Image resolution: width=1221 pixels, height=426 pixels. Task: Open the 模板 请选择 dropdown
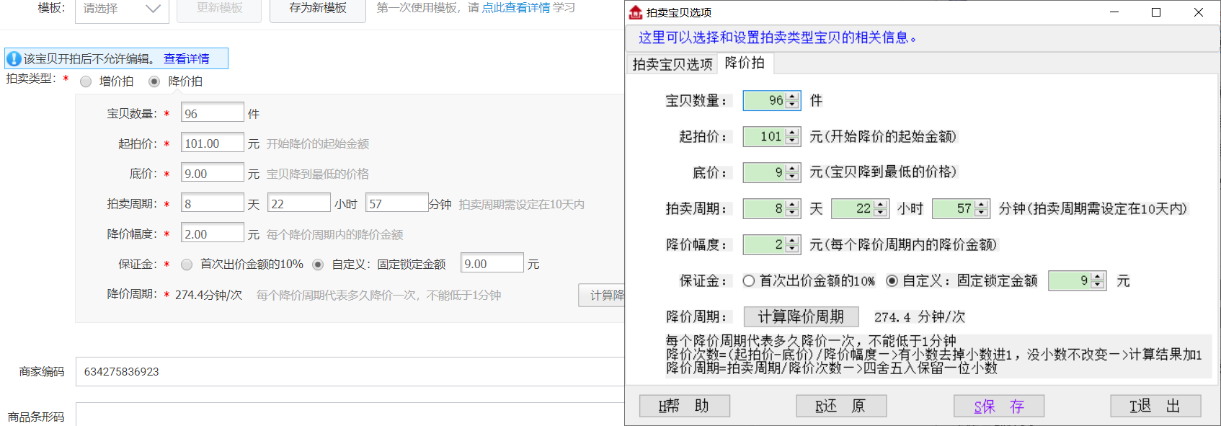point(122,9)
